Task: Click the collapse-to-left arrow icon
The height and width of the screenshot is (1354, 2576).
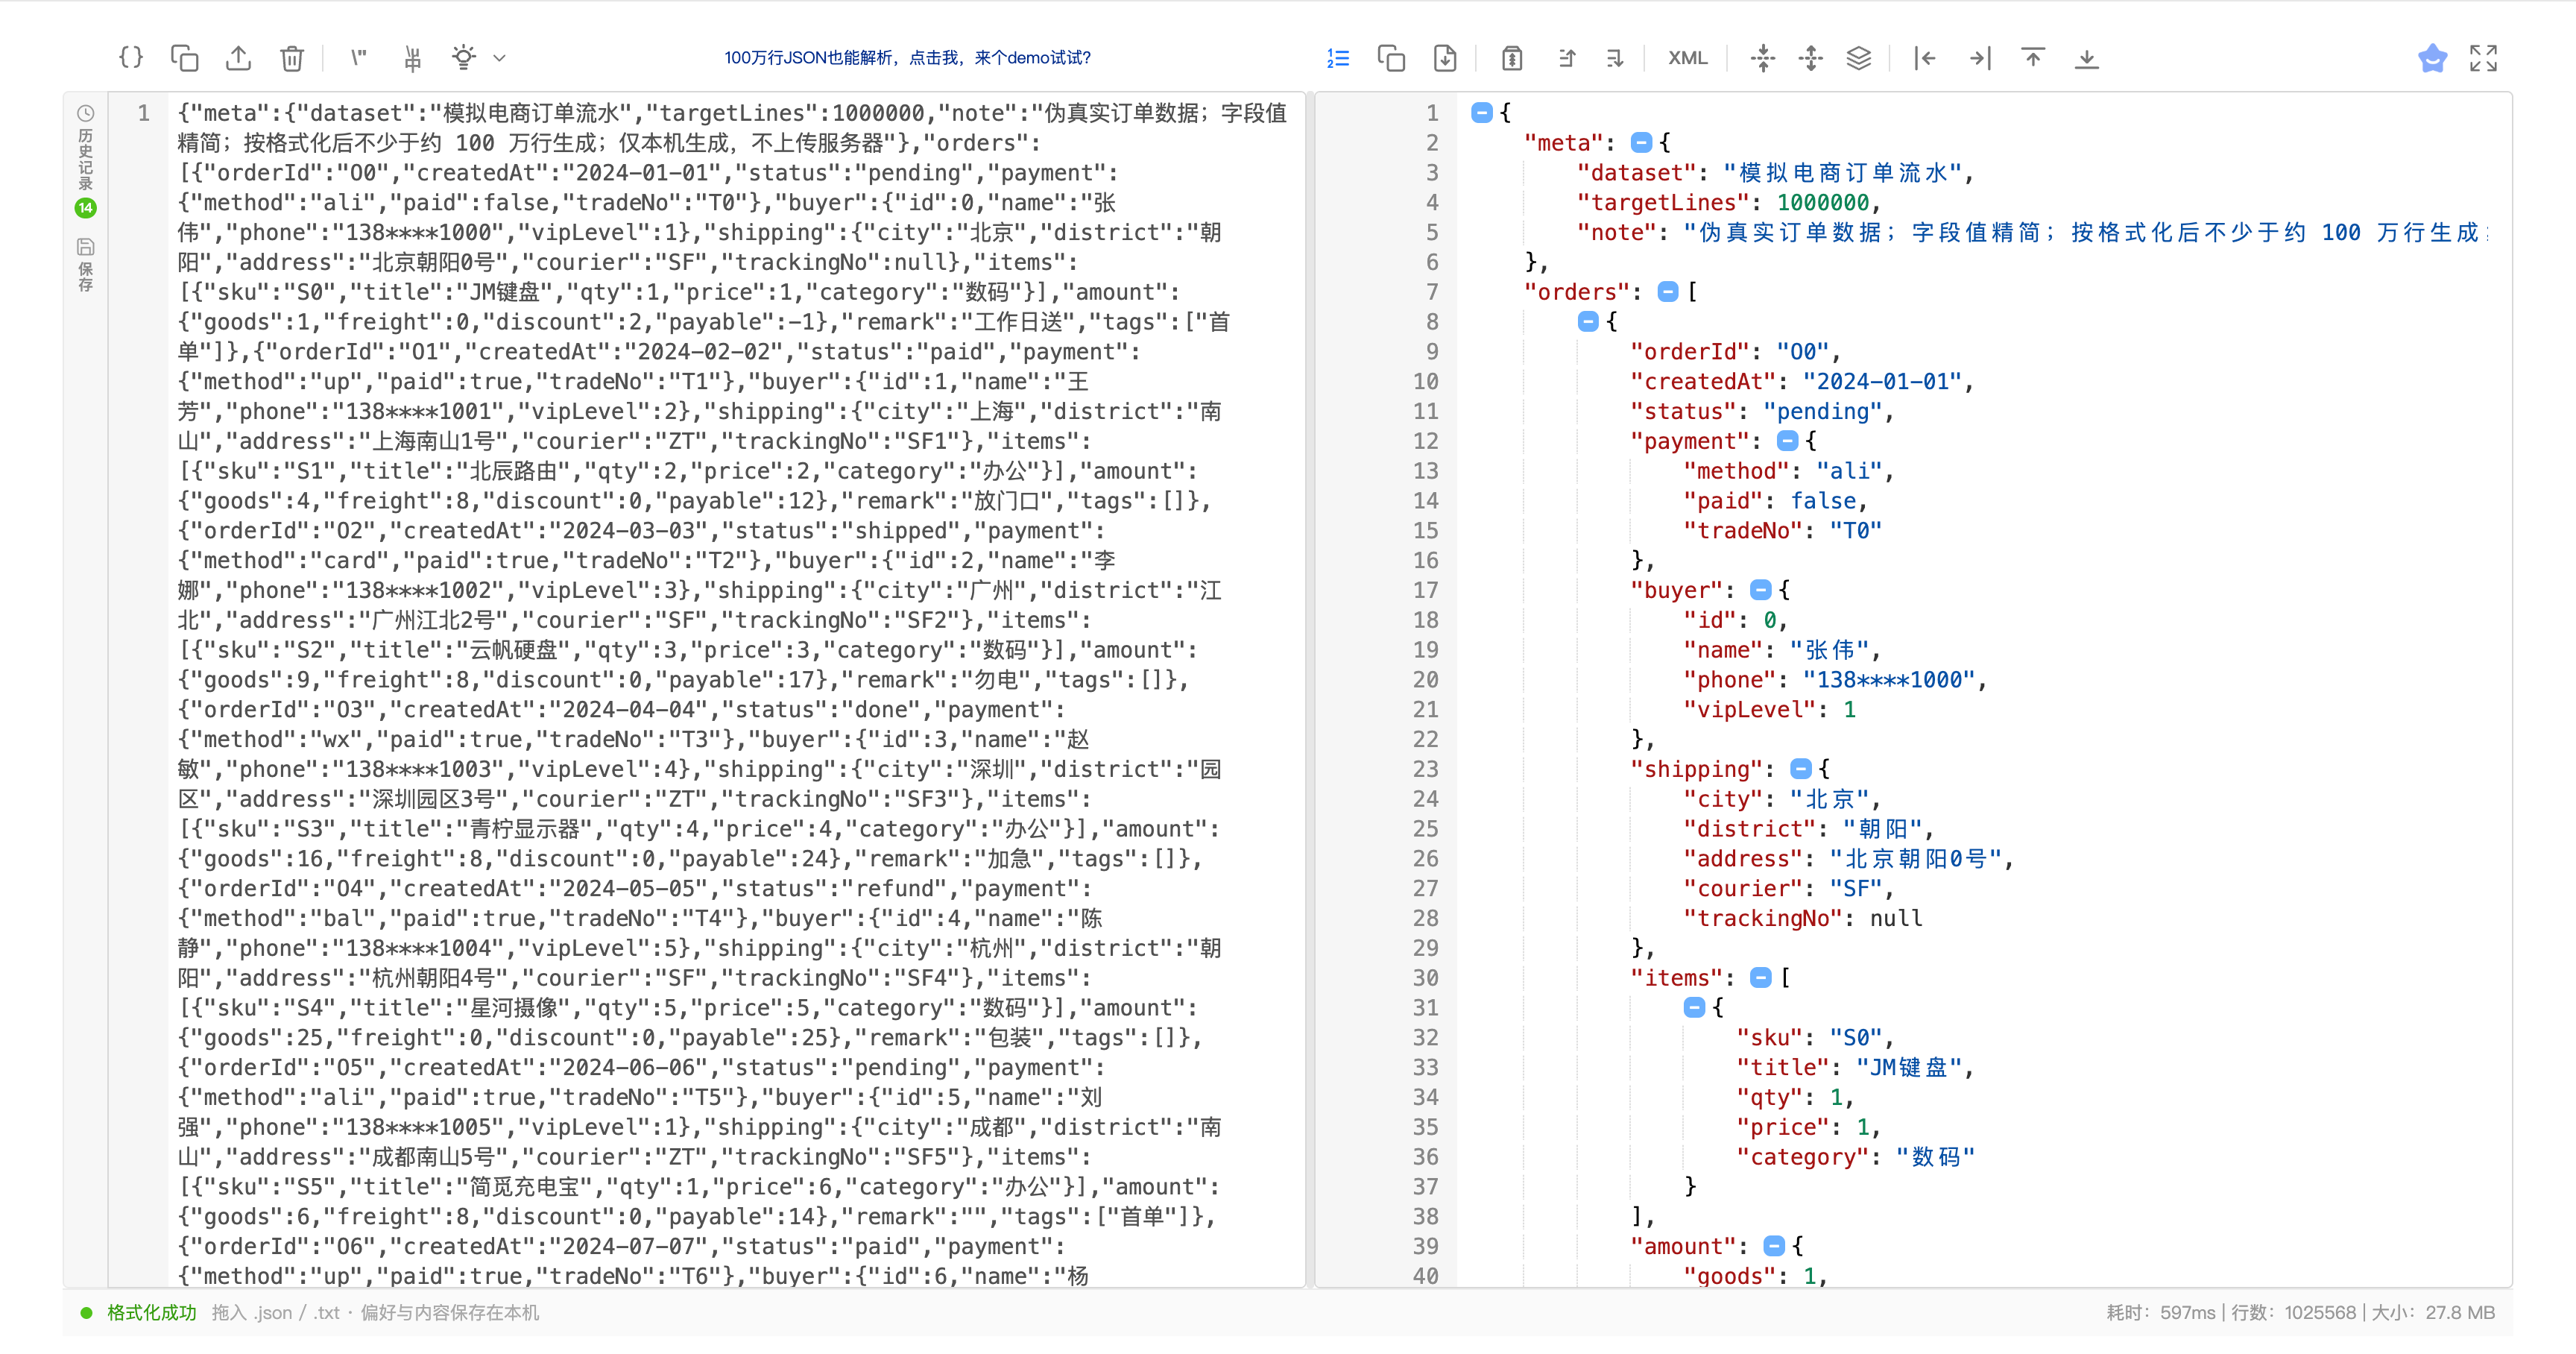Action: coord(1925,58)
